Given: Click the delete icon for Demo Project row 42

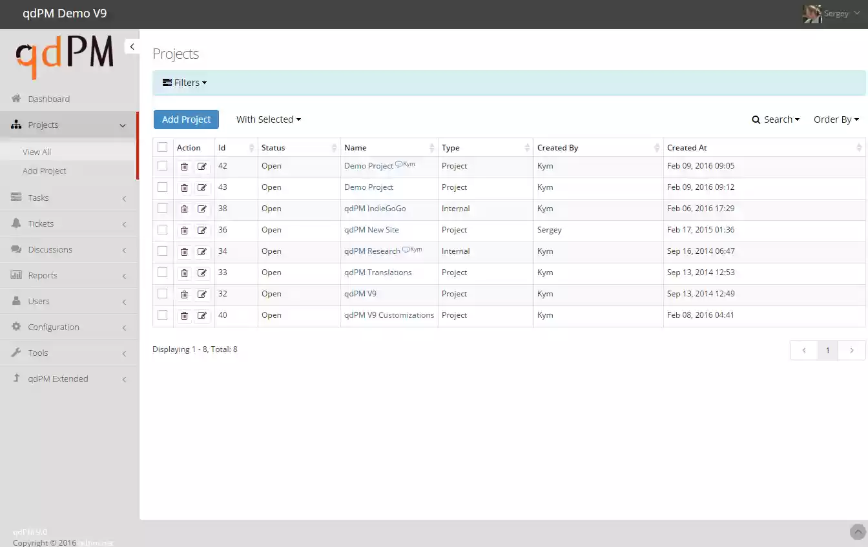Looking at the screenshot, I should pyautogui.click(x=185, y=166).
